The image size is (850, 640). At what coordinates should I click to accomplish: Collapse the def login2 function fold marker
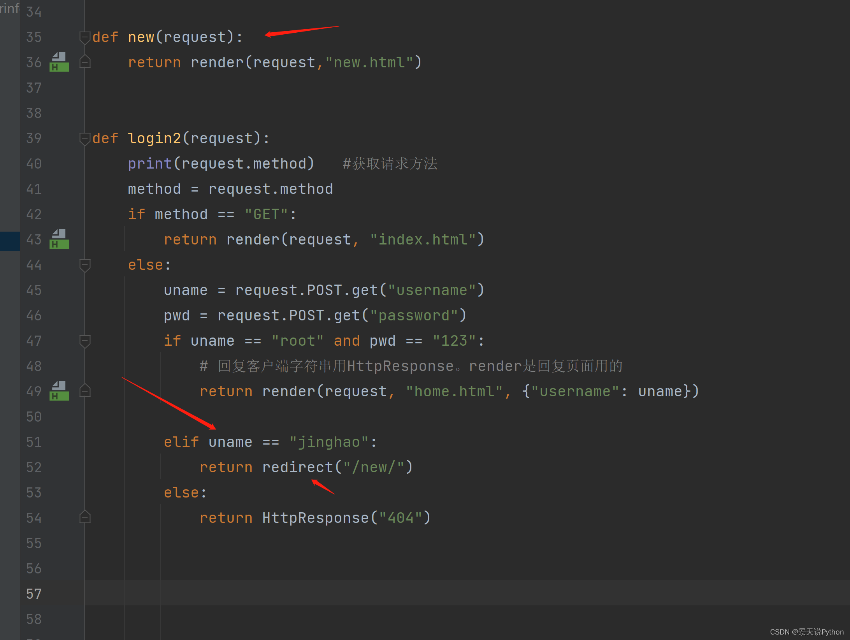point(85,139)
